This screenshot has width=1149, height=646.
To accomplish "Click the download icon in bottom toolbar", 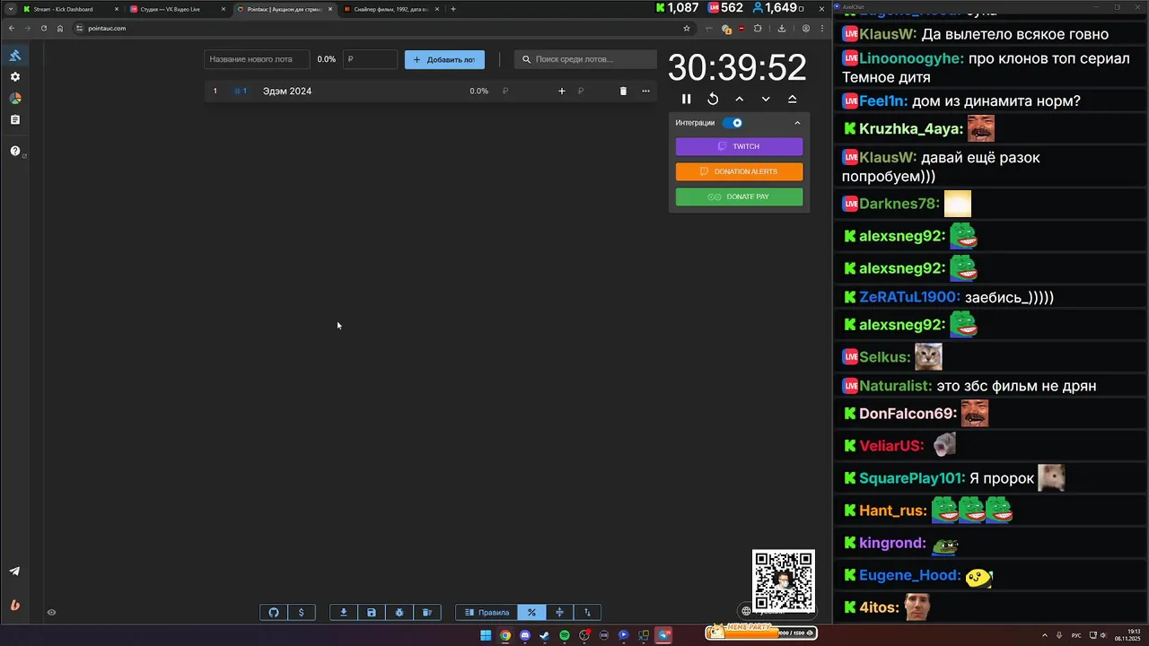I will point(343,613).
